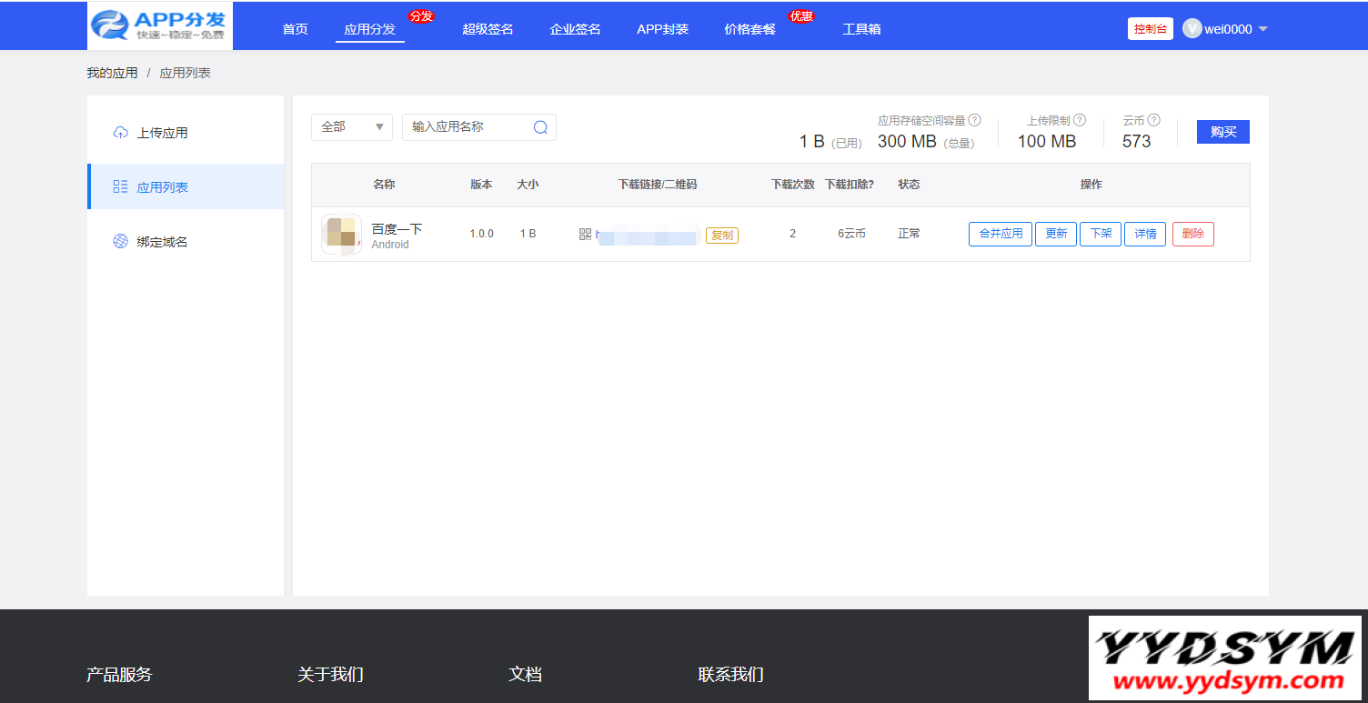
Task: Click the 百度一下 app thumbnail
Action: pyautogui.click(x=341, y=235)
